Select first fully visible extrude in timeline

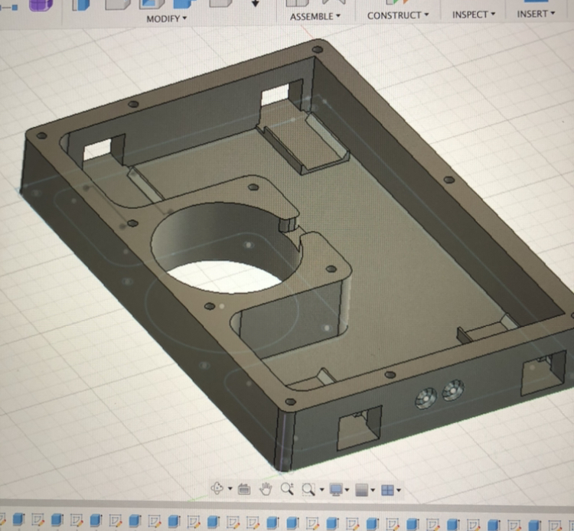point(18,520)
